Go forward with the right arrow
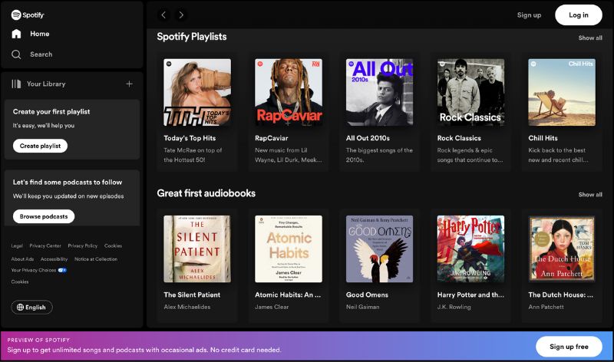Image resolution: width=614 pixels, height=362 pixels. [181, 15]
